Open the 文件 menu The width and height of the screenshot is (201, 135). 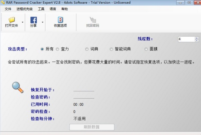pos(8,9)
